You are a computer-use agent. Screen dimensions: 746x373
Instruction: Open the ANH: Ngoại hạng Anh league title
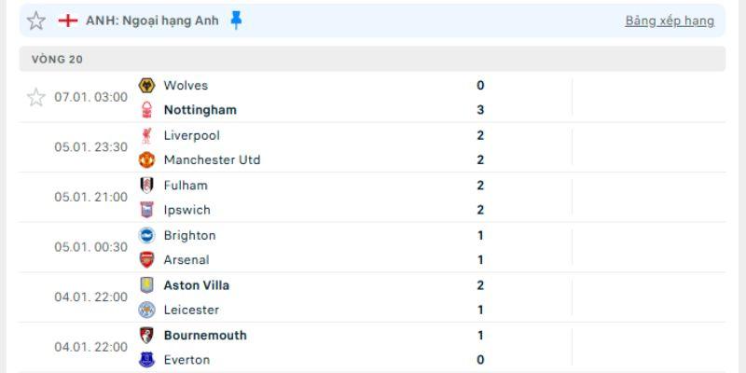[x=152, y=21]
